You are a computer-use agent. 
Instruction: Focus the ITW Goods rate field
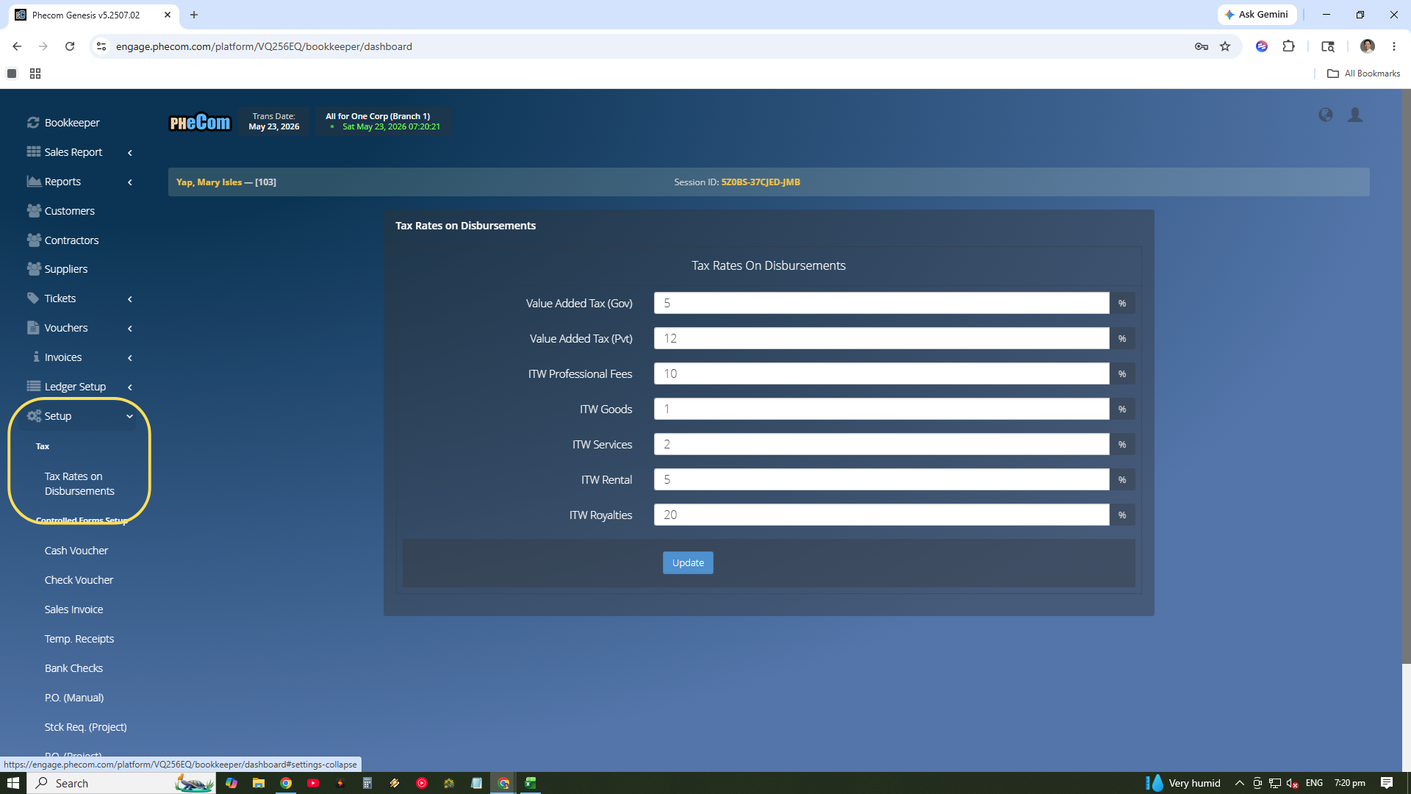point(881,409)
